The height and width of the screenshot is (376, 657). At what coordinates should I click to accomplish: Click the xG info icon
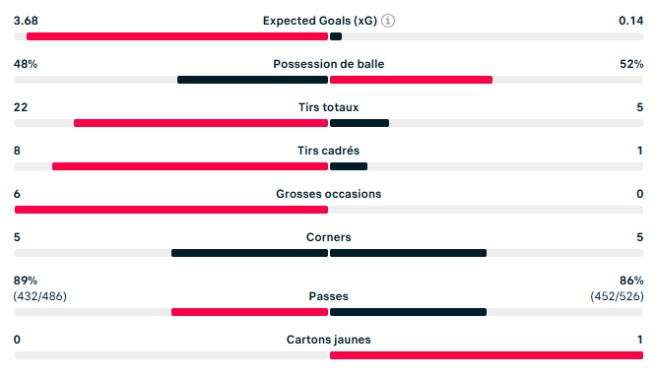[388, 21]
